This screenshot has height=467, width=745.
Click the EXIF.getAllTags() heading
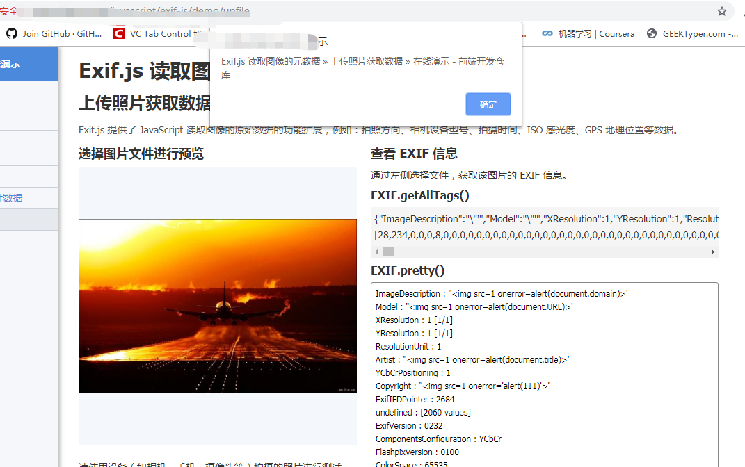(x=420, y=195)
